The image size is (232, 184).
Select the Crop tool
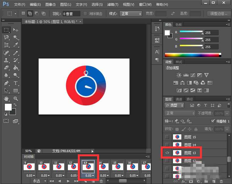(7, 45)
